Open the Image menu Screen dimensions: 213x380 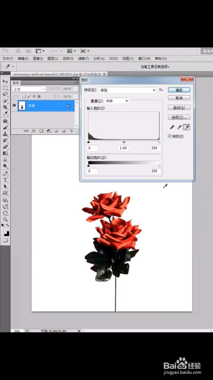(x=38, y=58)
